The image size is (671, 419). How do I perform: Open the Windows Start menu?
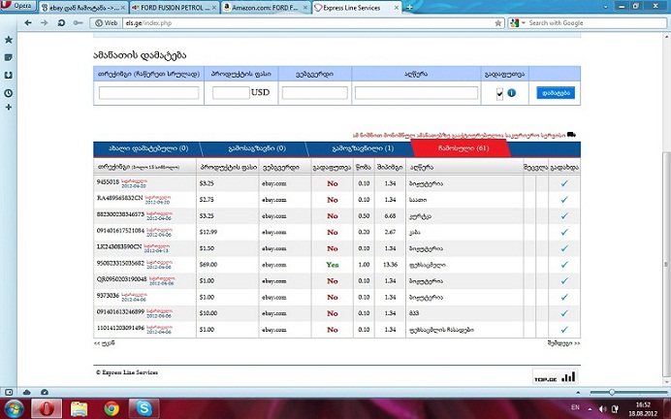(14, 408)
